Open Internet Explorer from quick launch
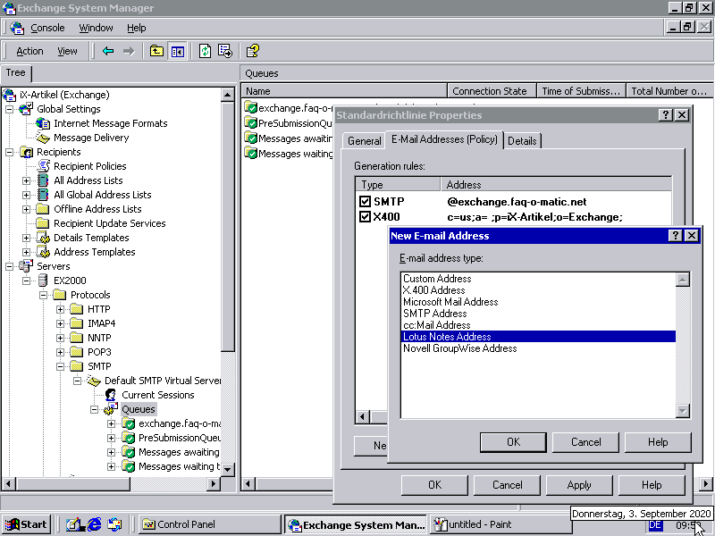 point(94,524)
